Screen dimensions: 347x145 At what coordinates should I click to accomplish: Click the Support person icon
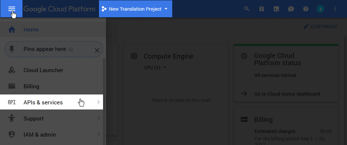click(11, 118)
